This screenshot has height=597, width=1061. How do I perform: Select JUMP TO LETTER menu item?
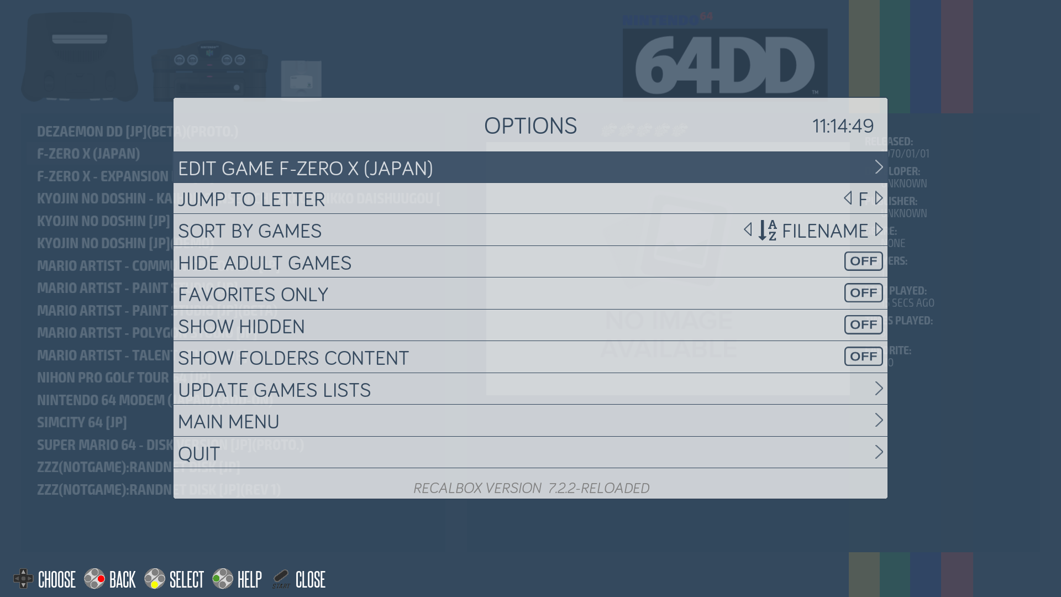pos(530,198)
